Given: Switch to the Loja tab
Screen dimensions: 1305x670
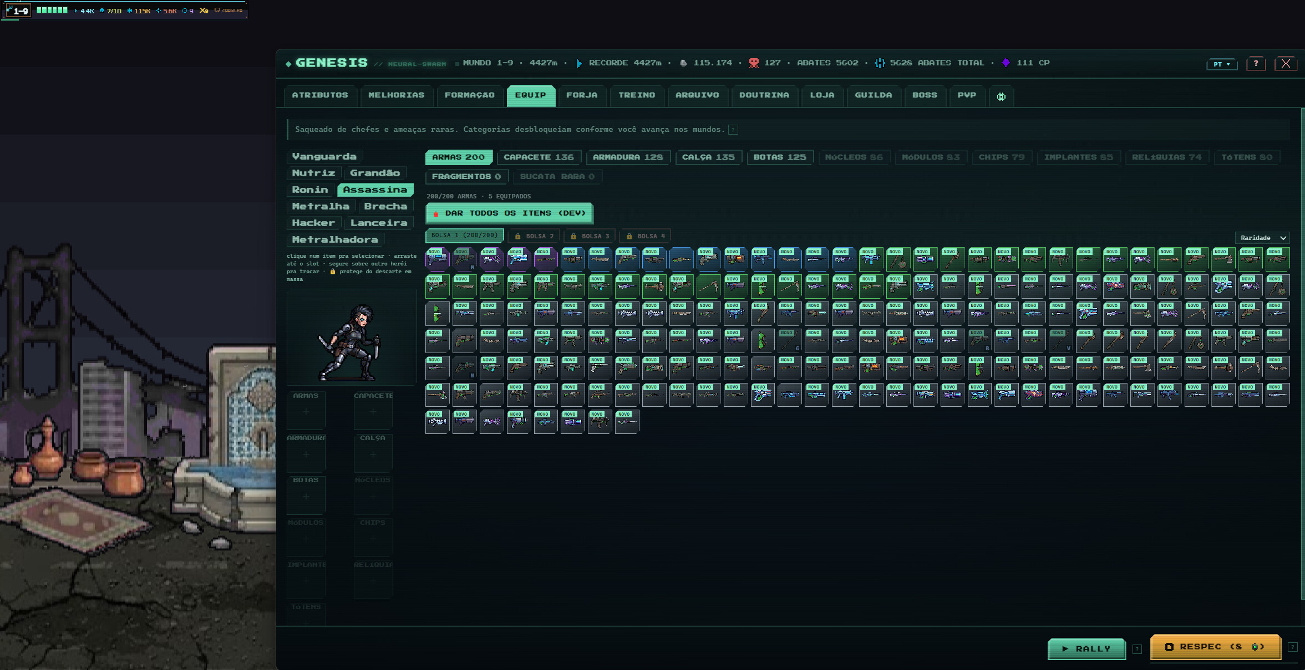Looking at the screenshot, I should point(822,95).
